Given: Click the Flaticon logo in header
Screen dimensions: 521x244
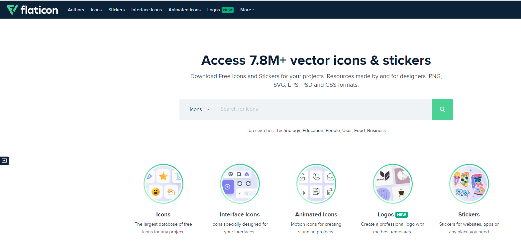Looking at the screenshot, I should pyautogui.click(x=32, y=10).
